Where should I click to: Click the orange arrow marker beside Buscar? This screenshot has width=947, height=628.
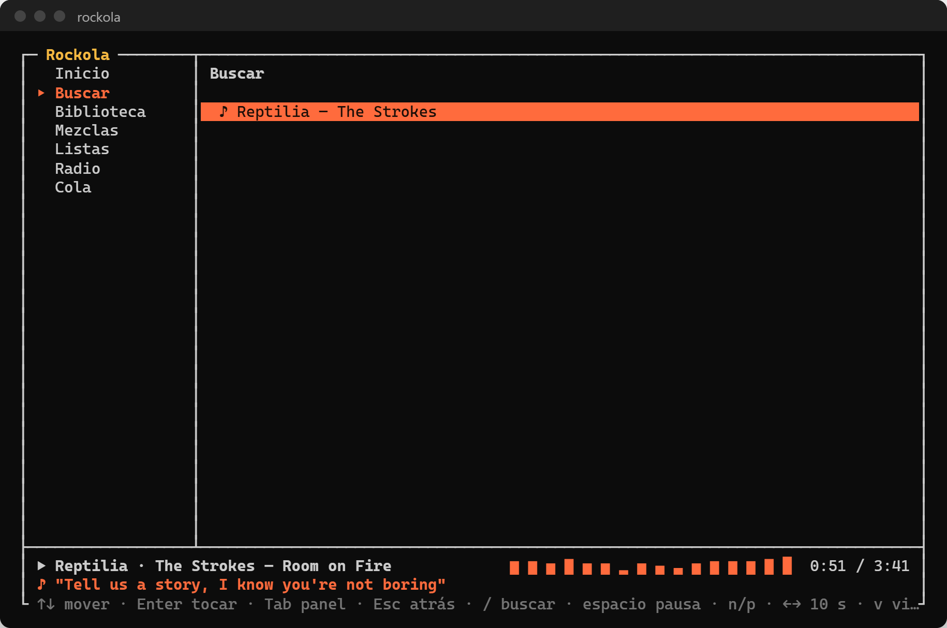click(41, 93)
